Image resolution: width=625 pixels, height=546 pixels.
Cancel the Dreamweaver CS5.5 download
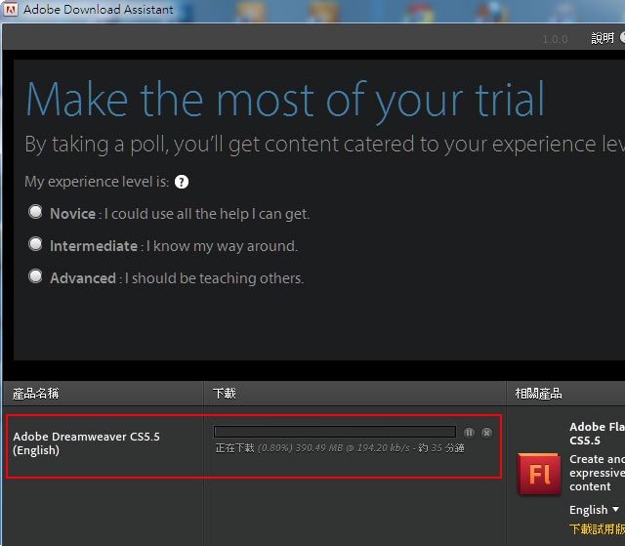[x=486, y=433]
